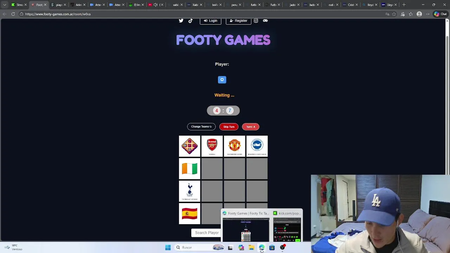Switch to the peru browser tab
The height and width of the screenshot is (253, 450).
tap(232, 5)
